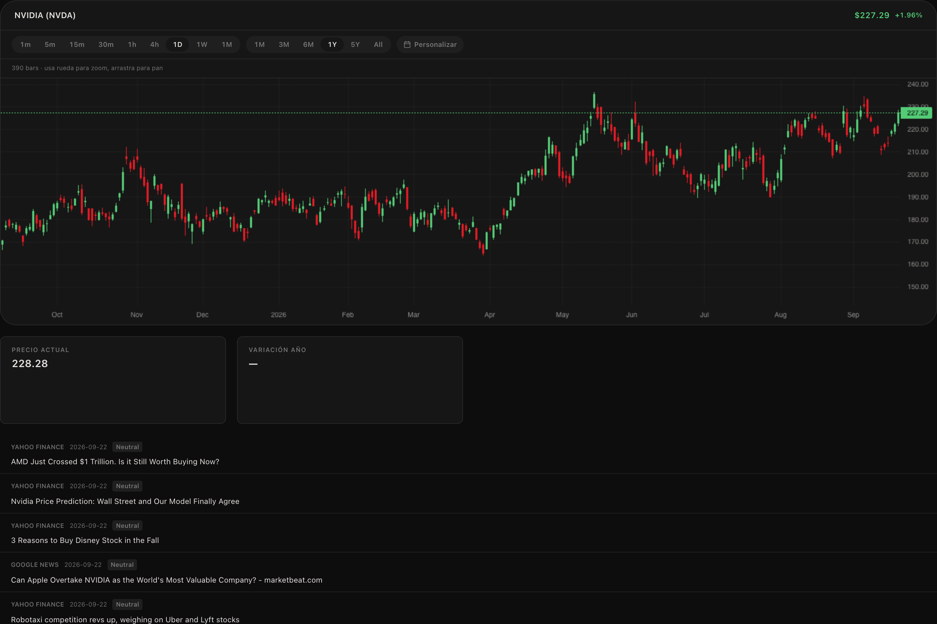Select the 30m interval button
This screenshot has height=624, width=937.
click(x=106, y=44)
